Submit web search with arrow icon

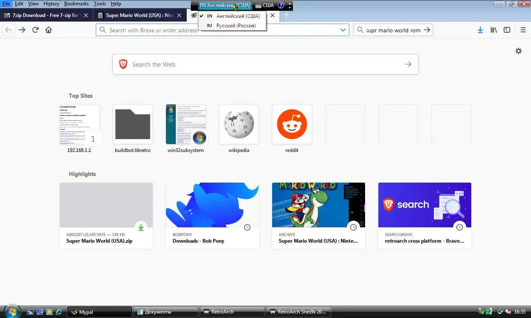click(x=408, y=64)
